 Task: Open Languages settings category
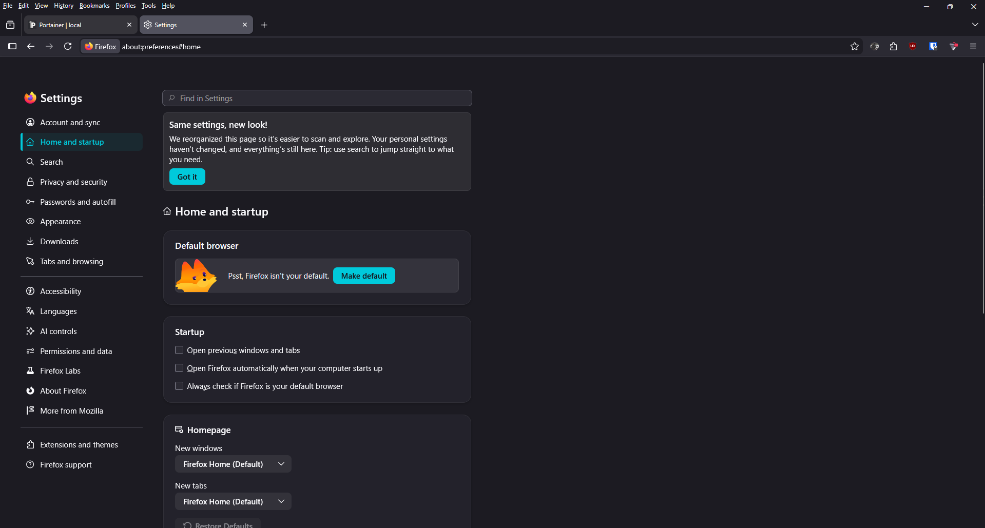tap(82, 311)
